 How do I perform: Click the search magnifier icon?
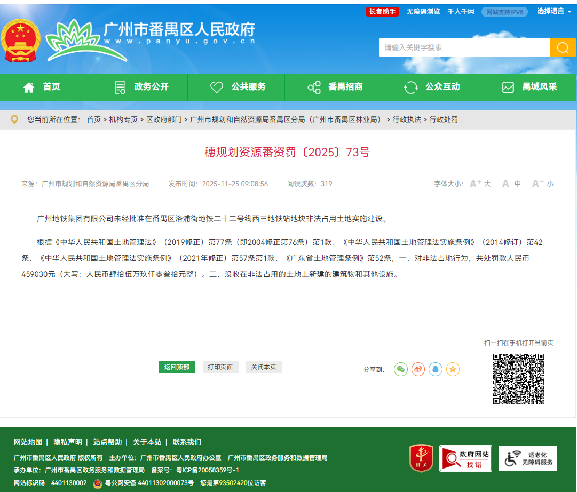[x=563, y=47]
